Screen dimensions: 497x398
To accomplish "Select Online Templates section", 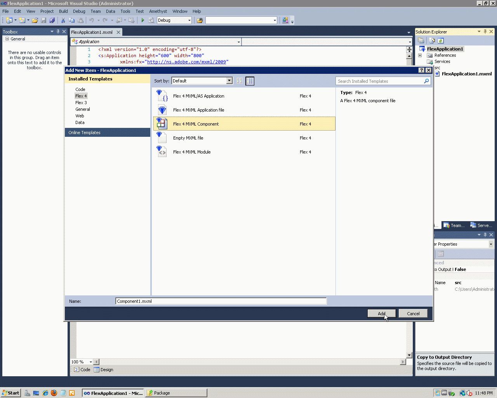I will tap(108, 133).
